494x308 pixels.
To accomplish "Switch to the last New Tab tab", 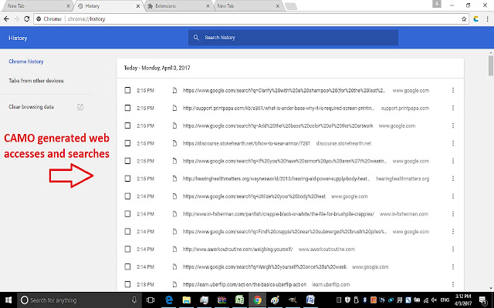I will pos(249,6).
